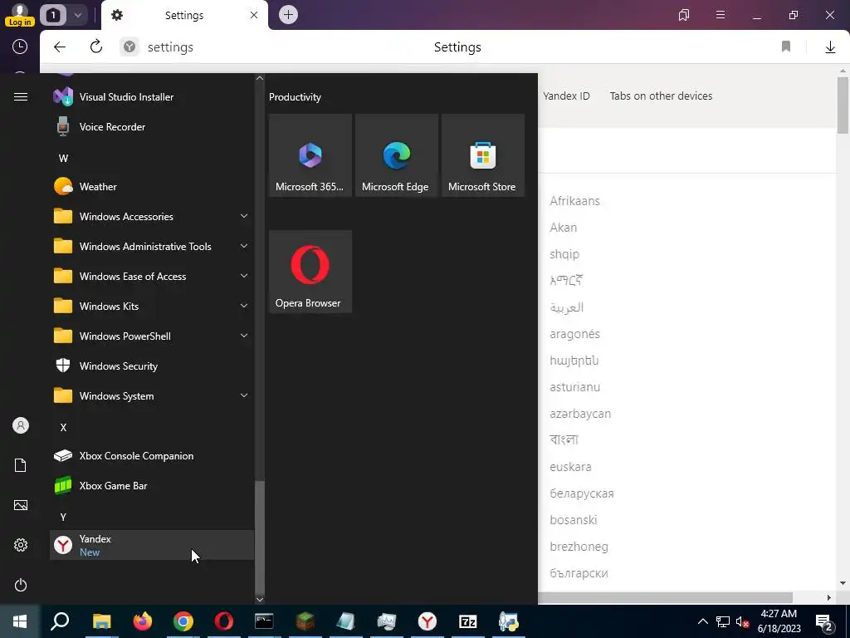Jump to letter Y app index
This screenshot has height=638, width=850.
pyautogui.click(x=63, y=517)
